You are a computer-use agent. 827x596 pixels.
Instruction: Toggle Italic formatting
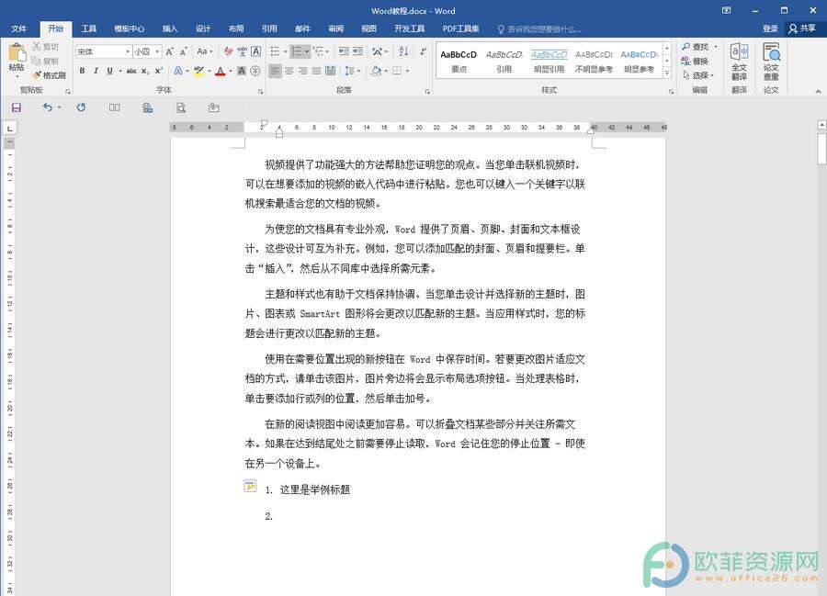pyautogui.click(x=96, y=71)
